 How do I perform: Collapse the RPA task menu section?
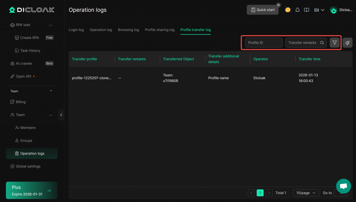point(51,25)
